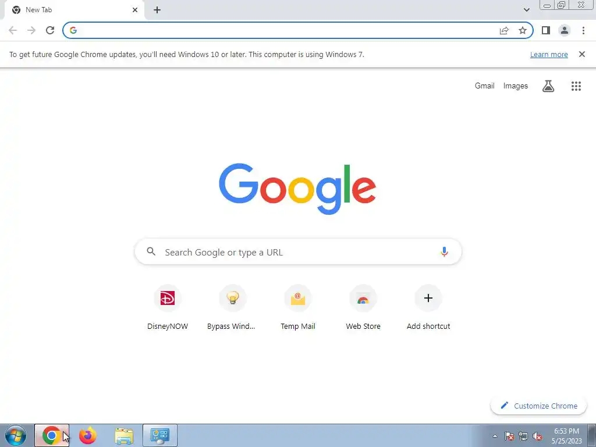Click Customize Chrome button
This screenshot has height=447, width=596.
[x=538, y=406]
